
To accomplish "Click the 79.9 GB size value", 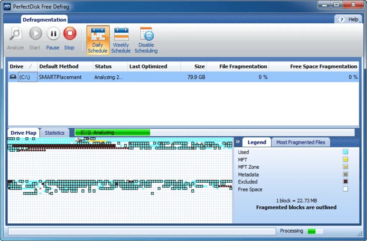I will (x=196, y=77).
